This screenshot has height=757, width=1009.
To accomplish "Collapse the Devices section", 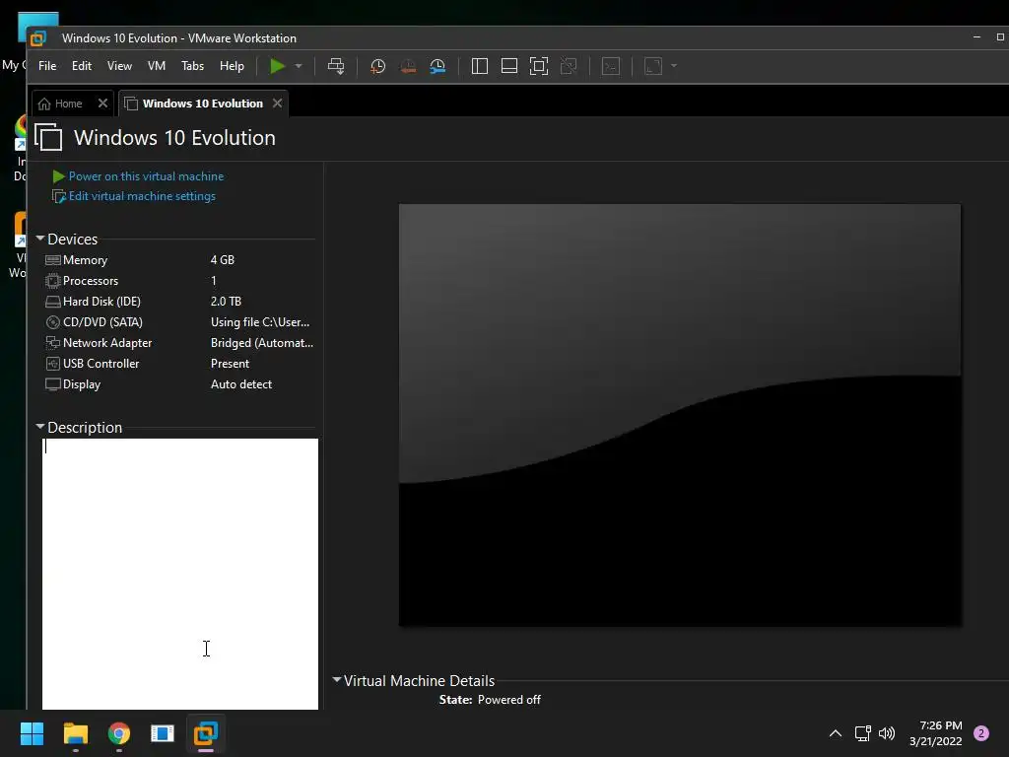I will tap(39, 239).
